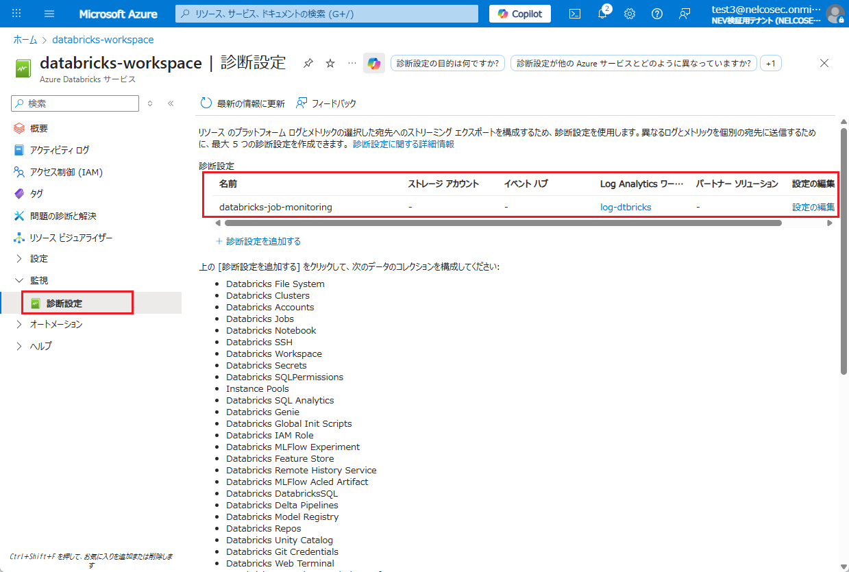
Task: Open Cloud Shell from the top bar
Action: pos(576,14)
